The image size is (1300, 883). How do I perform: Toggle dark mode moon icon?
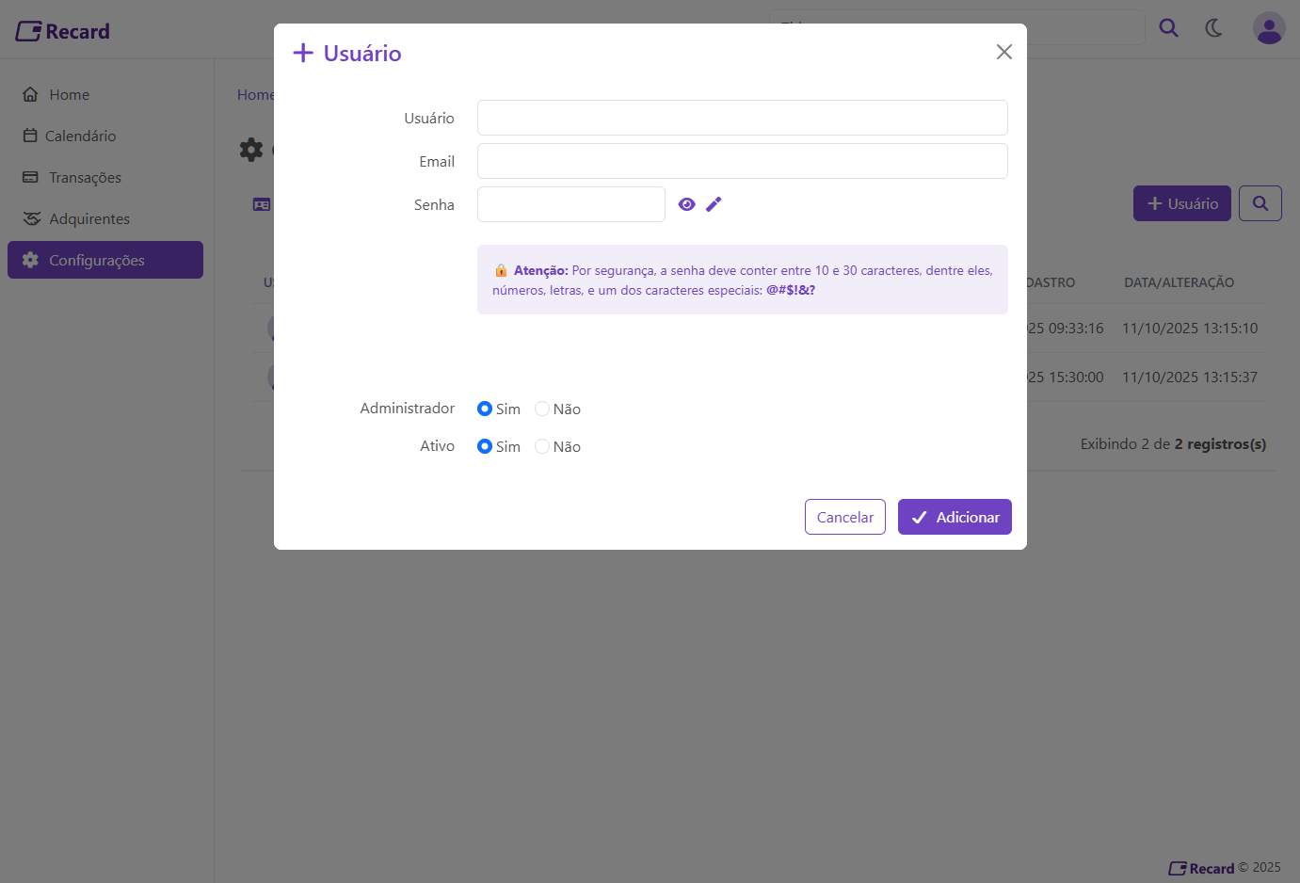coord(1214,28)
